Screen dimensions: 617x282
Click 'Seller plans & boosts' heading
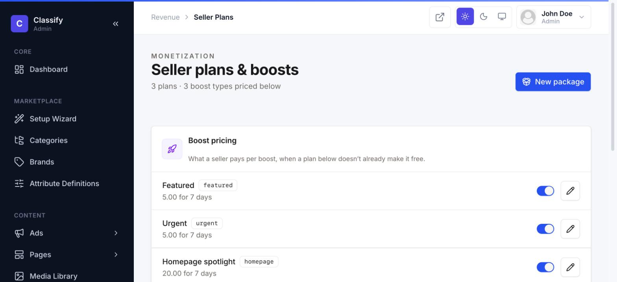pos(225,70)
